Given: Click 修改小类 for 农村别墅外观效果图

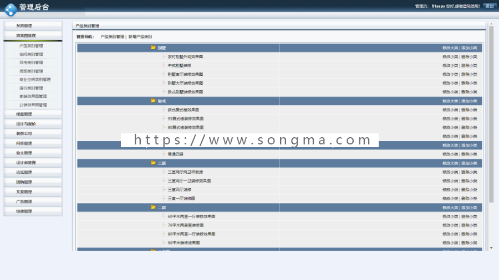Looking at the screenshot, I should point(450,57).
